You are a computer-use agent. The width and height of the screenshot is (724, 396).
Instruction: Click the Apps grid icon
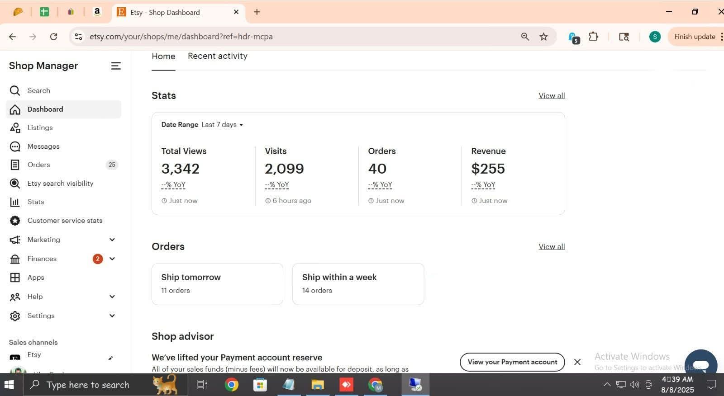click(x=15, y=278)
